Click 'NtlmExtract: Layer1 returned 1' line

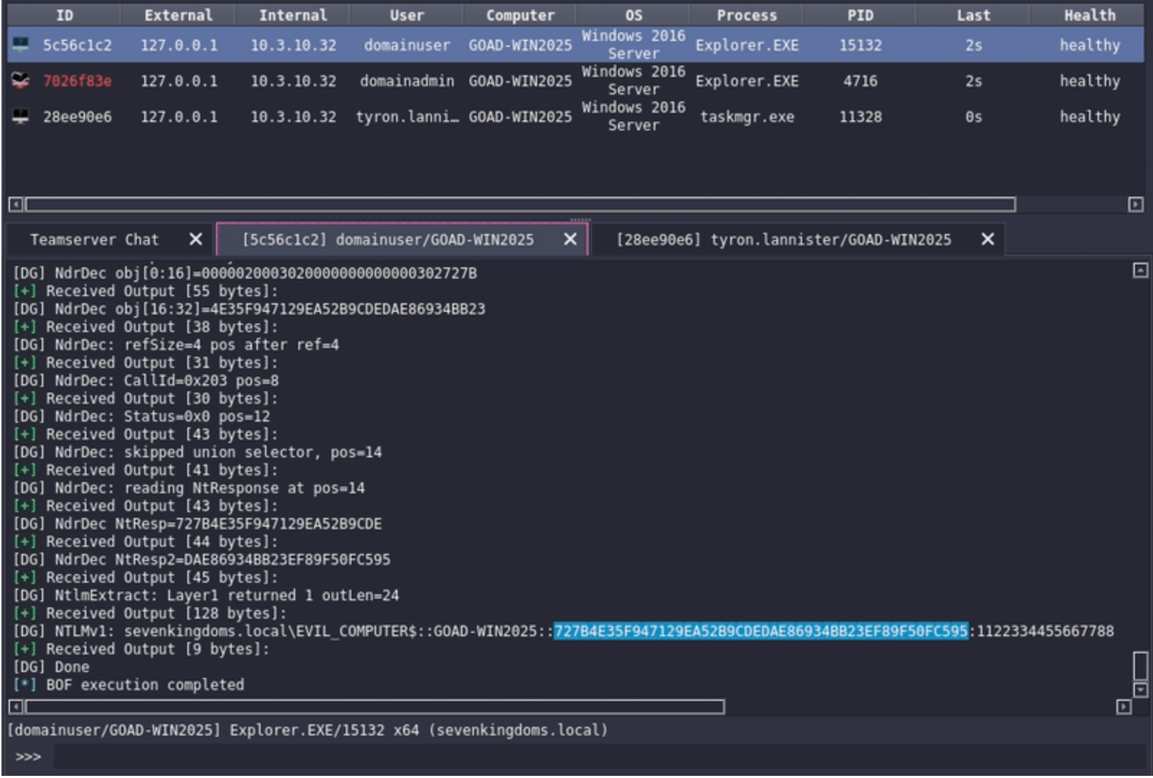pyautogui.click(x=205, y=595)
